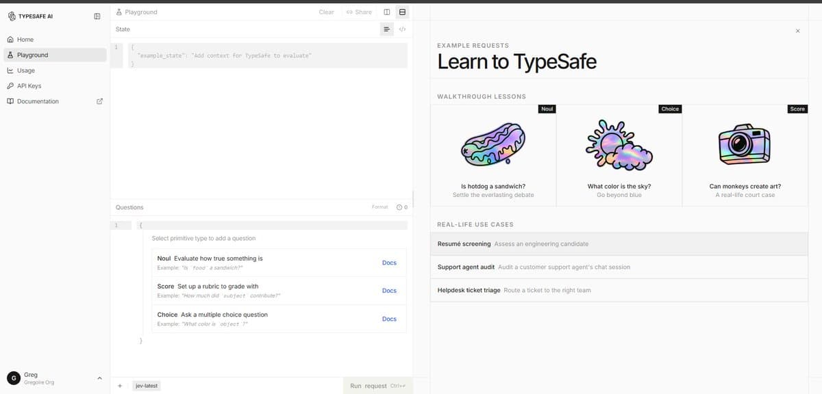Click the Greg user avatar

click(12, 378)
